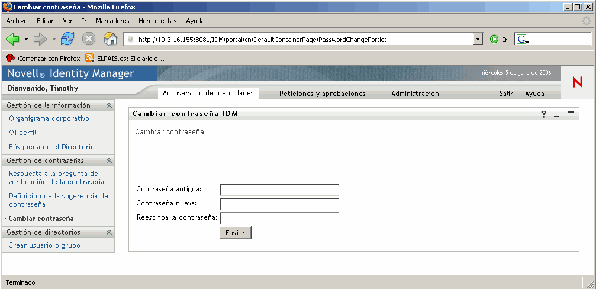The width and height of the screenshot is (596, 289).
Task: Click the Terminado status bar text
Action: click(21, 282)
